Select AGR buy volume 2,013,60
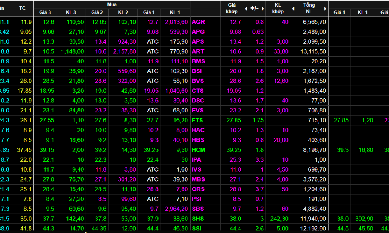Screen dimensions: 389x233 (177, 22)
